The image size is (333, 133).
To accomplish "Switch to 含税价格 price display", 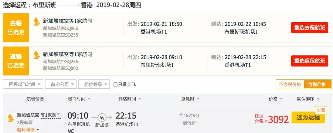I will click(x=317, y=85).
